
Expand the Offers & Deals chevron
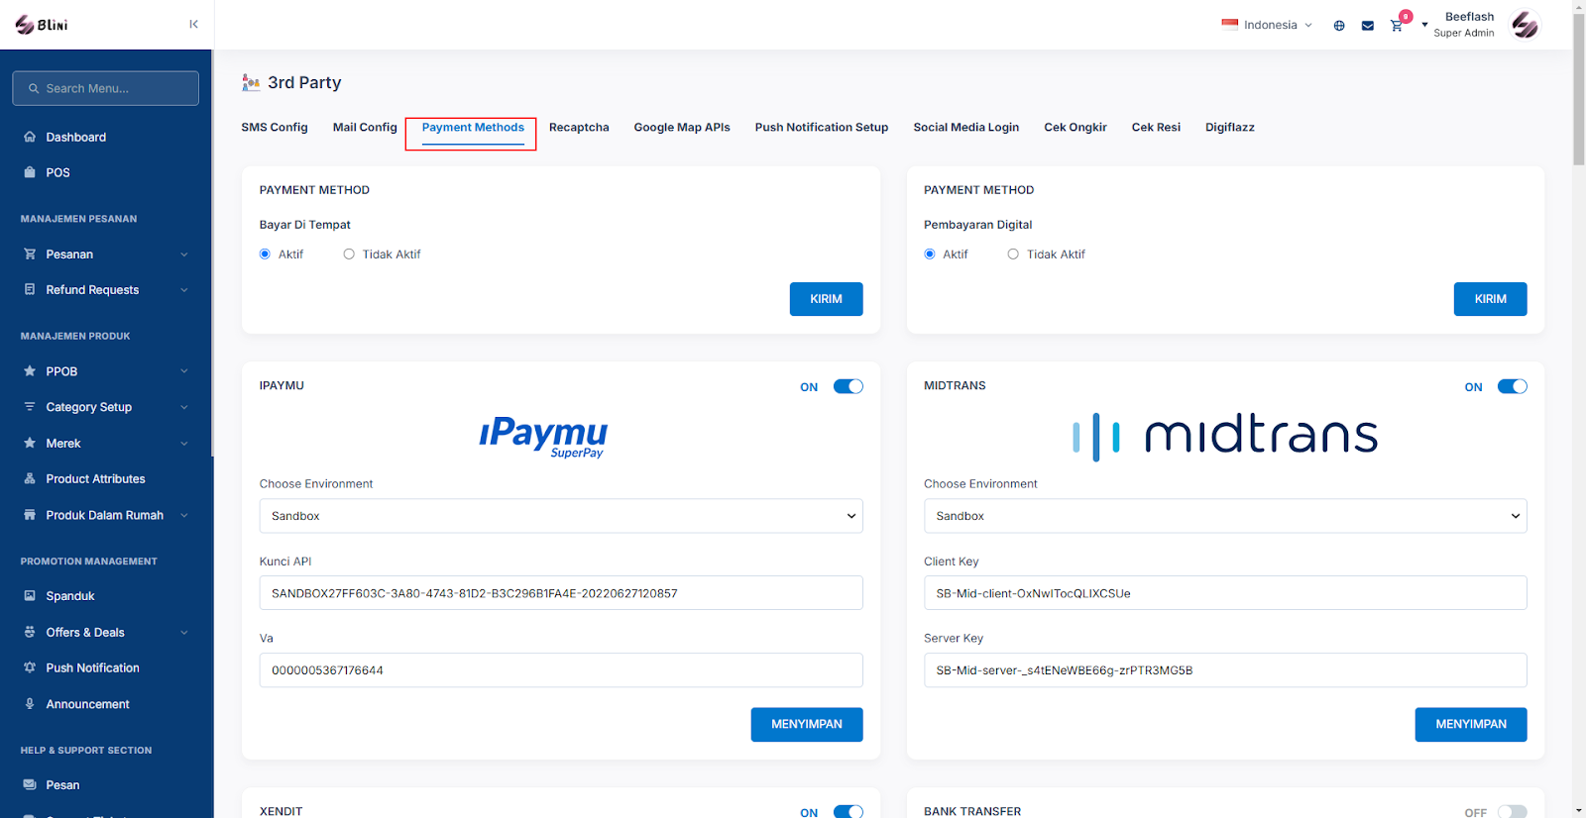click(x=184, y=632)
